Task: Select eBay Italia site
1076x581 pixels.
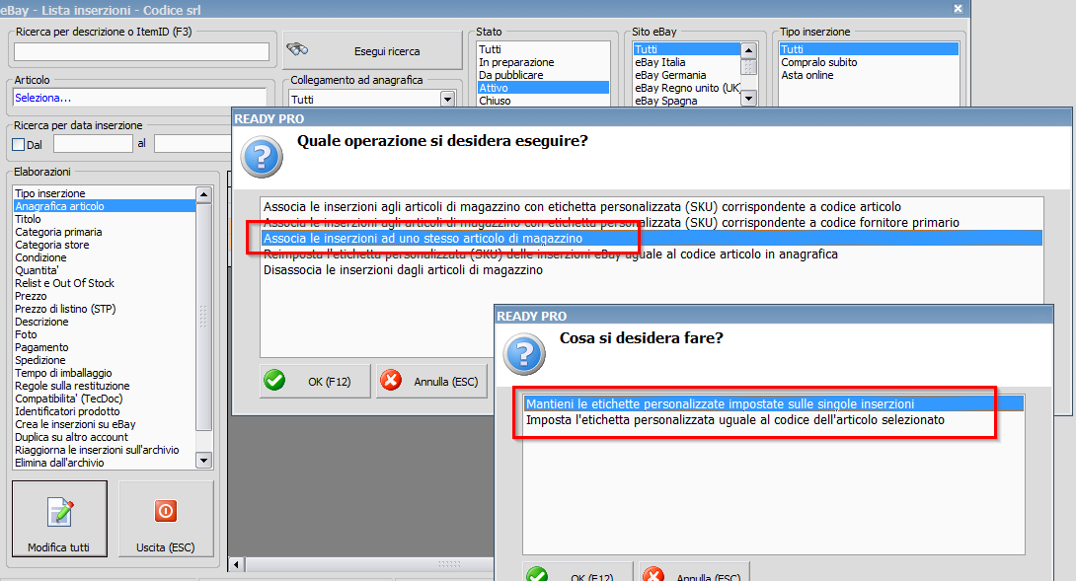Action: tap(686, 62)
